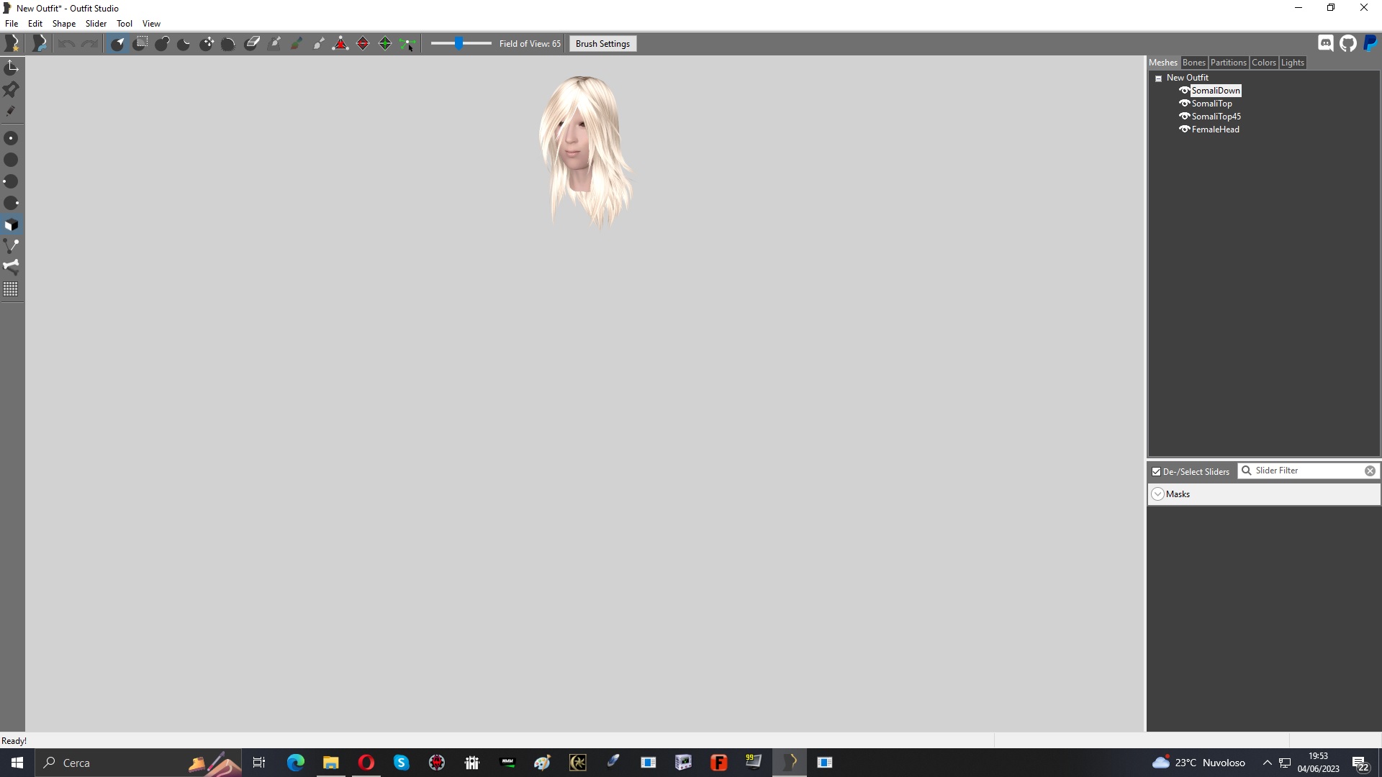Screen dimensions: 1382x777
Task: Open the View menu
Action: point(151,24)
